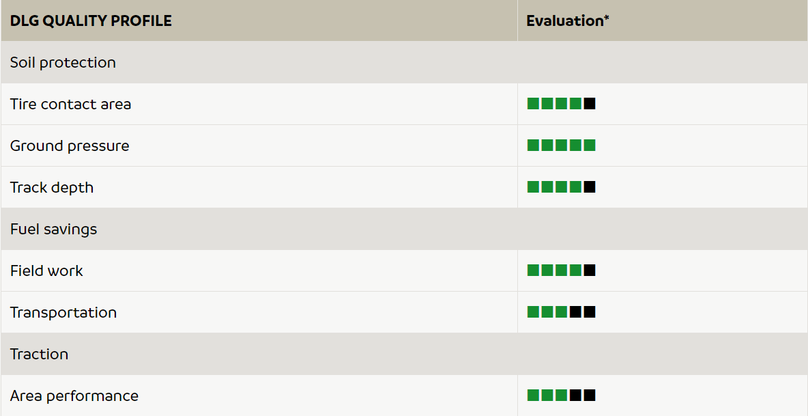Click the black square in Tire contact area rating
Viewport: 808px width, 416px height.
(590, 104)
